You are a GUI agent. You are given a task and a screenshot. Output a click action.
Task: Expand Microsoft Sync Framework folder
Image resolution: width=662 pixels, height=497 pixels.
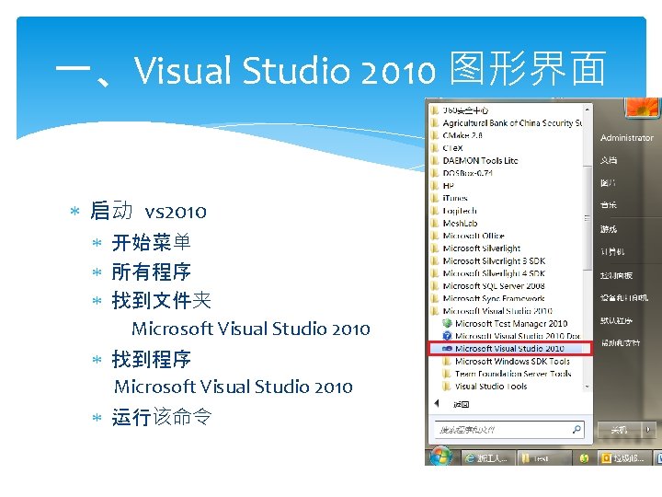point(487,298)
